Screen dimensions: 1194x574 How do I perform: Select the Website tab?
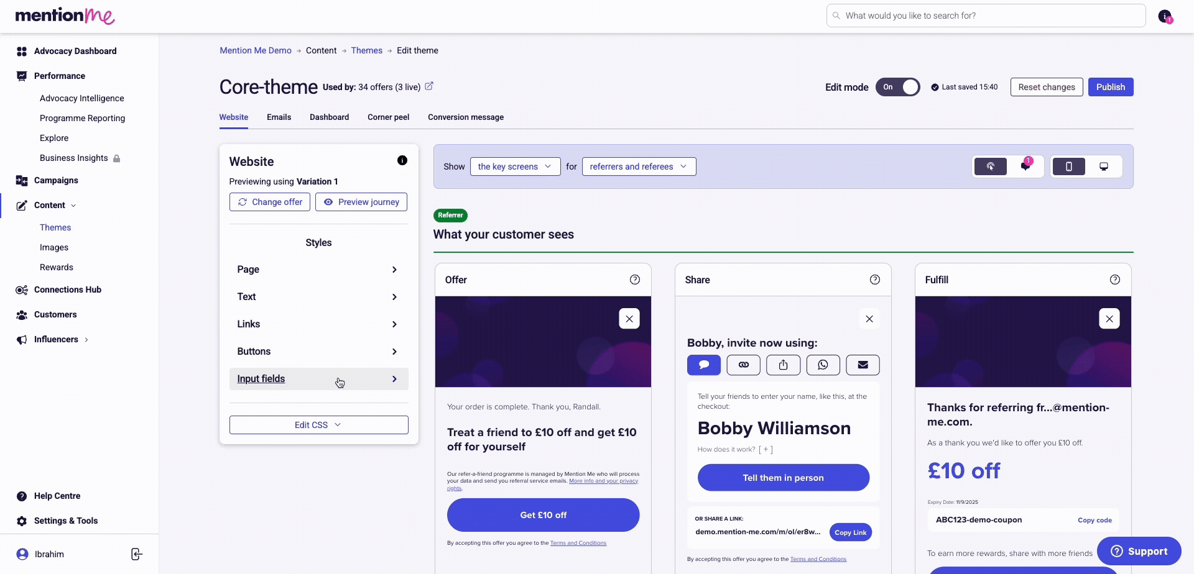(x=233, y=117)
